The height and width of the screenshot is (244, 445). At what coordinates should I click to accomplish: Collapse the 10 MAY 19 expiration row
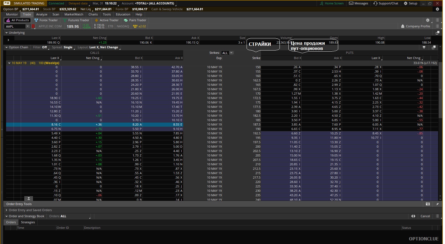click(9, 63)
